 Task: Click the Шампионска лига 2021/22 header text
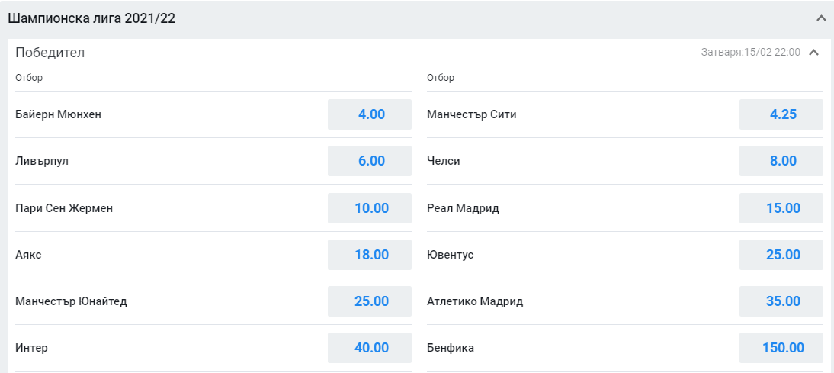(91, 18)
